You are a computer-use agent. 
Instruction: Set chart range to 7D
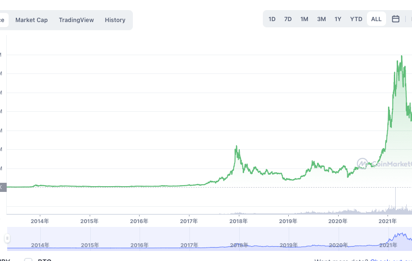tap(288, 19)
